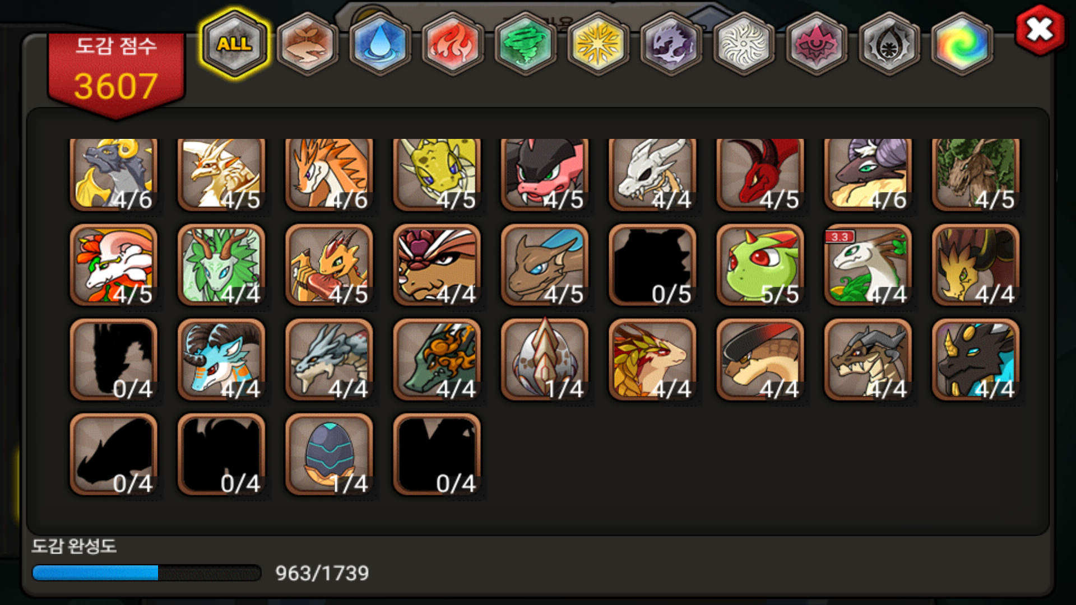Filter by the water drop element
The width and height of the screenshot is (1076, 605).
click(x=379, y=44)
